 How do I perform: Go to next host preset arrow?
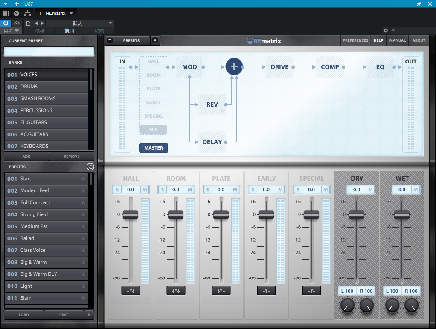pos(42,23)
